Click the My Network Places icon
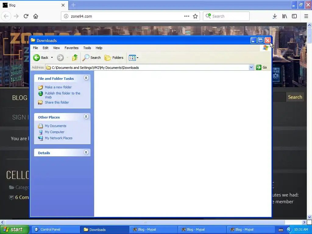 (x=41, y=138)
